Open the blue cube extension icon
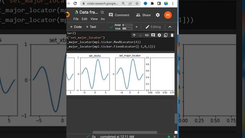Image resolution: width=245 pixels, height=138 pixels. [x=166, y=3]
